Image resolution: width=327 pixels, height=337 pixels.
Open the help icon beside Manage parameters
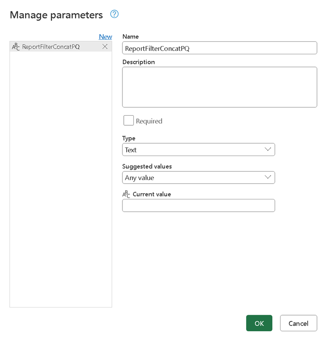click(115, 14)
